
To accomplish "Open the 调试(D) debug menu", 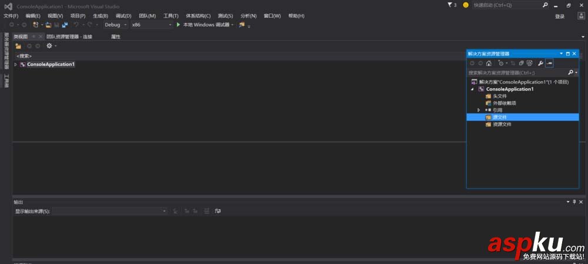I will tap(123, 16).
